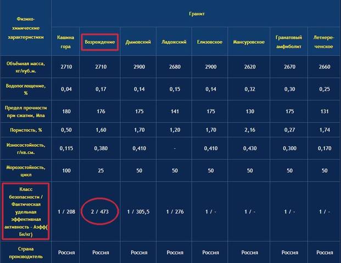Click the circled 2 / 473 cell
Image resolution: width=341 pixels, height=263 pixels.
pos(100,211)
